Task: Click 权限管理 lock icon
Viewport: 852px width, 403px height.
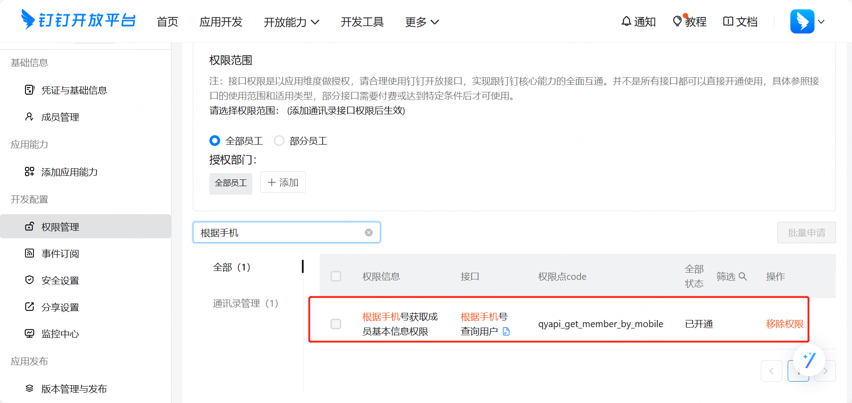Action: [29, 226]
